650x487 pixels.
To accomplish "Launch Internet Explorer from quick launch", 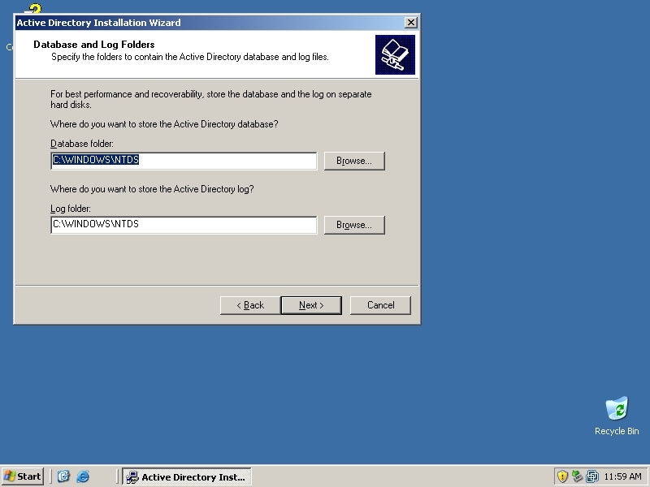I will tap(83, 476).
